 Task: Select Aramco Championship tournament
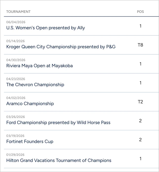point(30,104)
